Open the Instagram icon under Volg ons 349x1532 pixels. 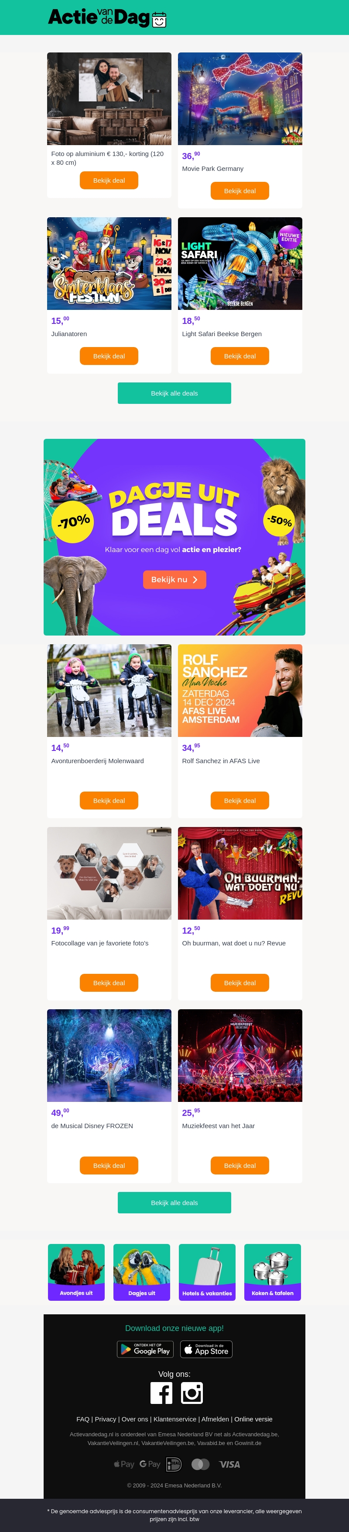point(192,1393)
